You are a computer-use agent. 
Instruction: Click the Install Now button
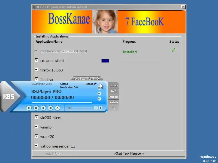(53, 153)
